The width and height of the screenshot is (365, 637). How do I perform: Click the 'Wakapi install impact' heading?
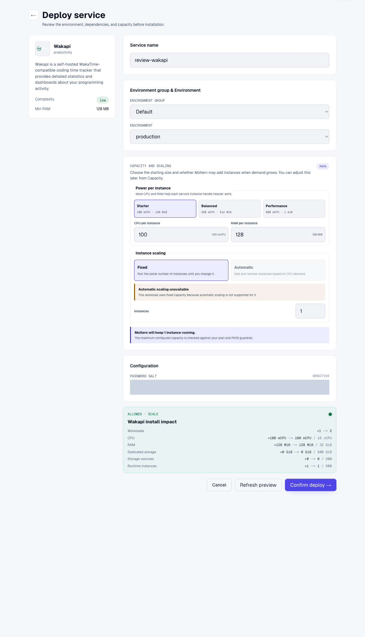point(152,422)
